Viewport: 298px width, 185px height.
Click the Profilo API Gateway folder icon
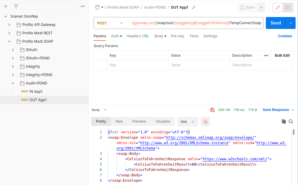18,25
